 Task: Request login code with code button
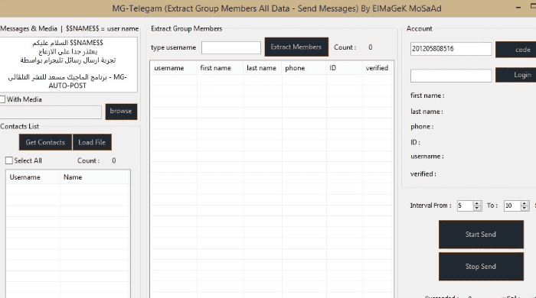coord(516,50)
